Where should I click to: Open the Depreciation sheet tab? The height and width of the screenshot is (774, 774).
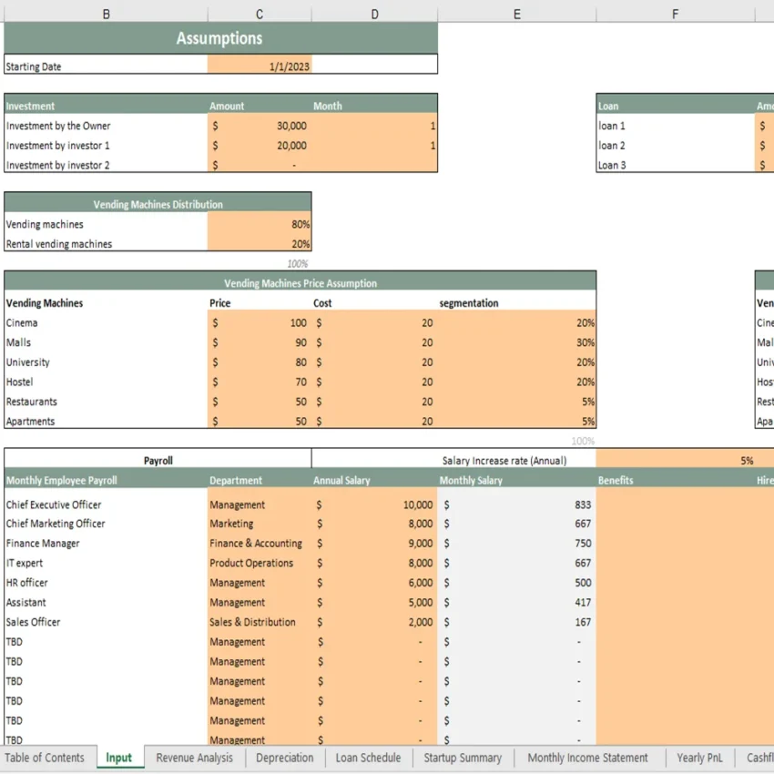(x=284, y=757)
